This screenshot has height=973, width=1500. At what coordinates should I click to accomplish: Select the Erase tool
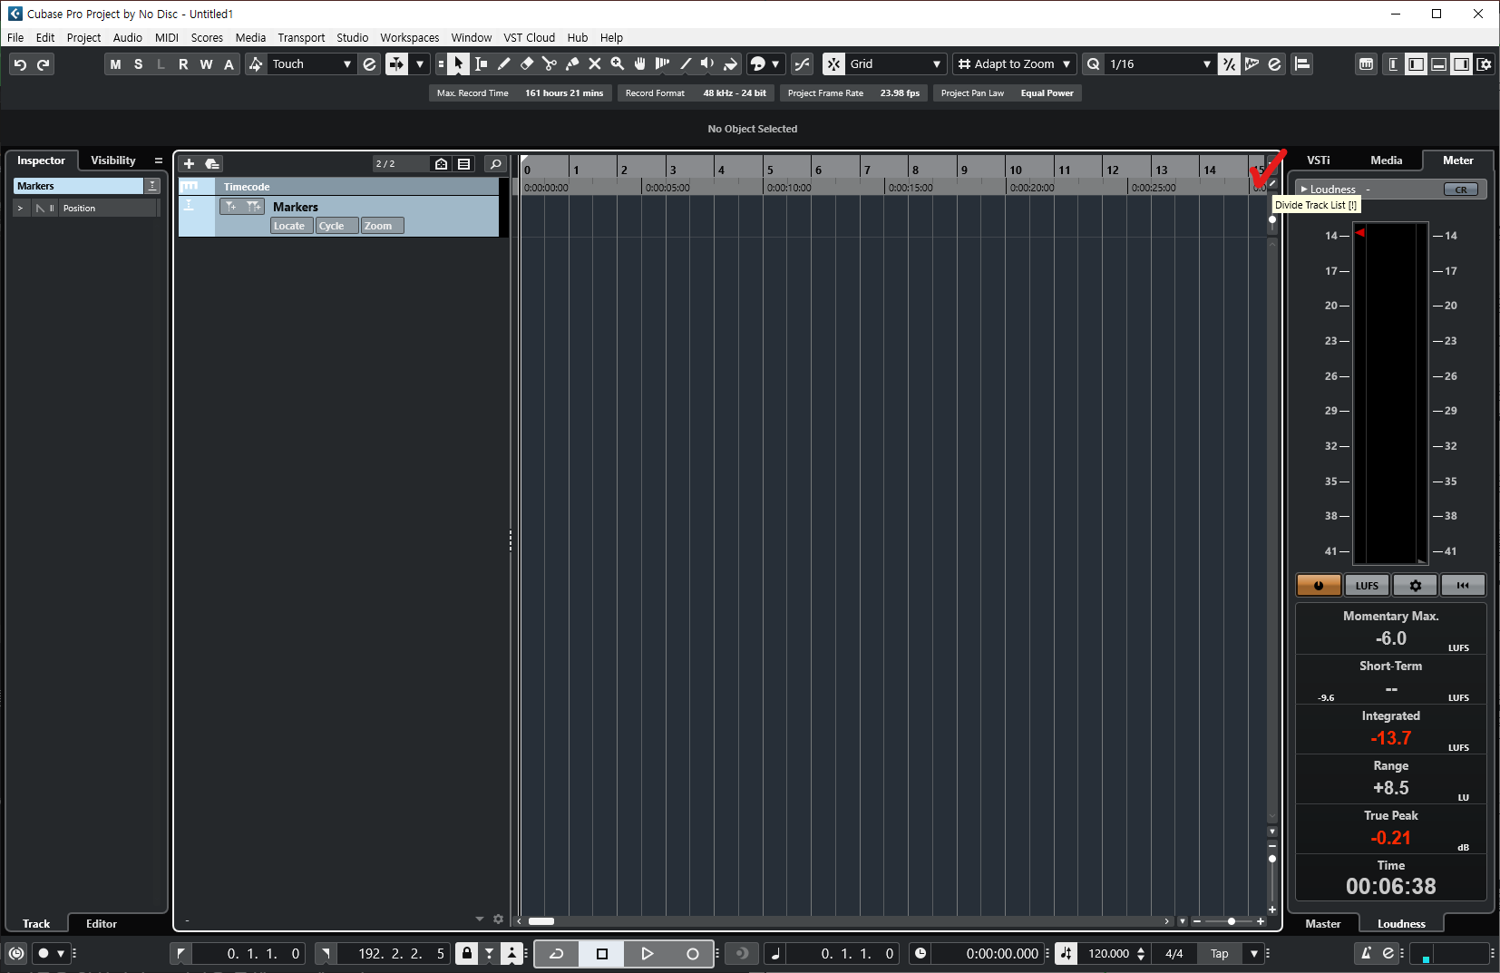(527, 64)
